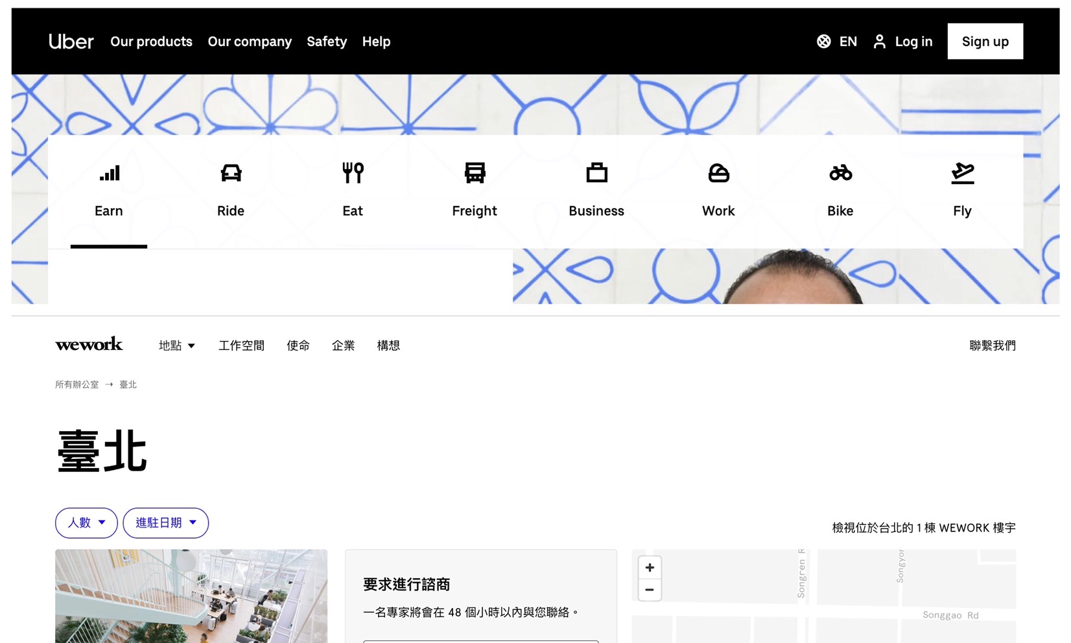Select the Bike icon

840,173
